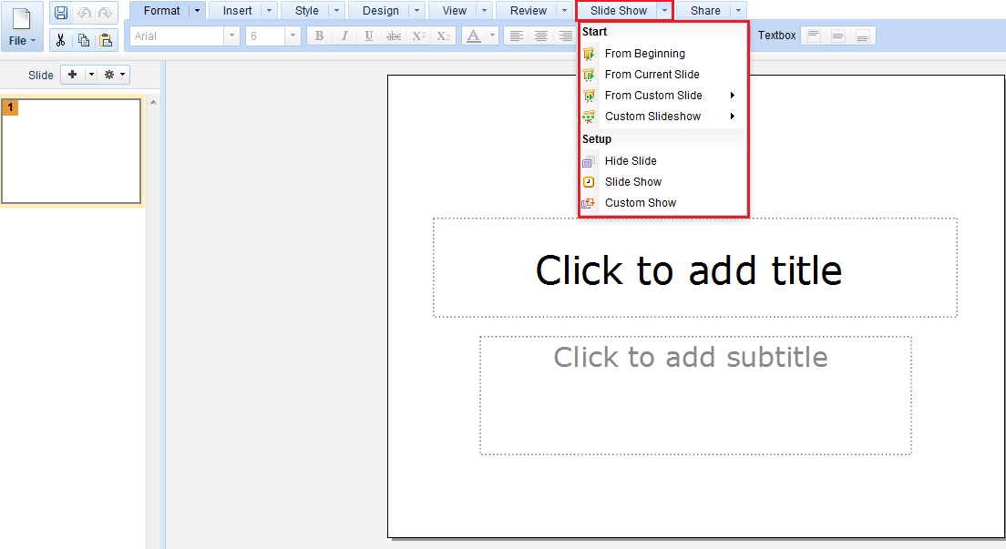This screenshot has height=549, width=1006.
Task: Open the View tab
Action: click(x=454, y=10)
